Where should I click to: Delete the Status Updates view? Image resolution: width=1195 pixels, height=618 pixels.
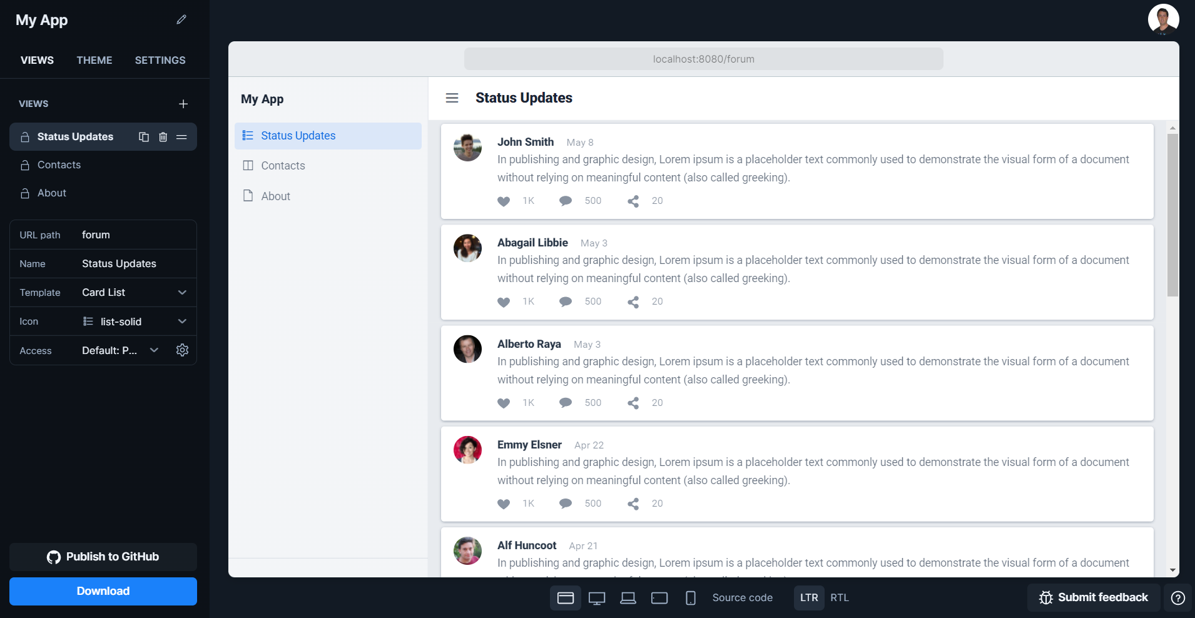tap(163, 136)
